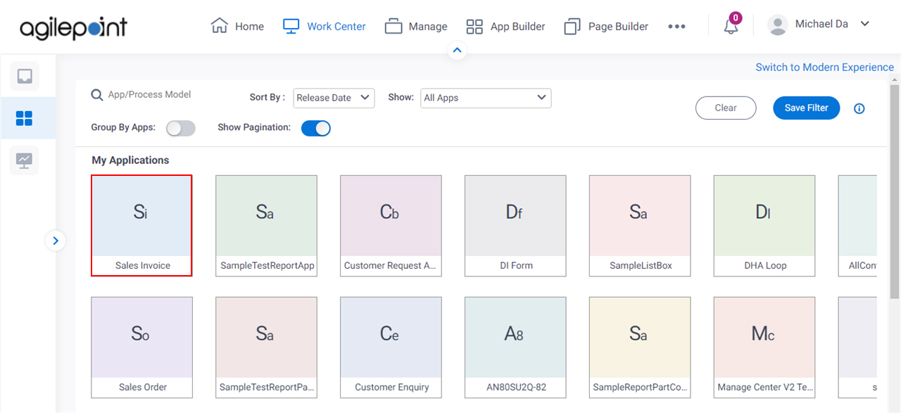The width and height of the screenshot is (901, 413).
Task: Open the Sales Invoice app tile
Action: [x=141, y=225]
